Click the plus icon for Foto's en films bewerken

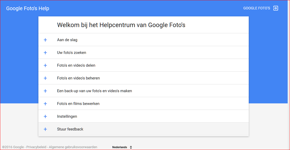[x=45, y=103]
